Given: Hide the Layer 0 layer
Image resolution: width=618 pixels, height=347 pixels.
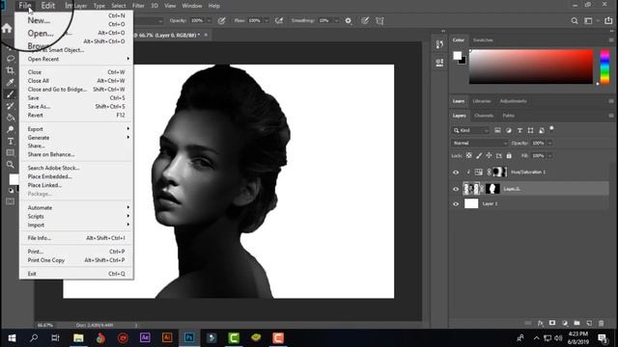Looking at the screenshot, I should click(456, 189).
